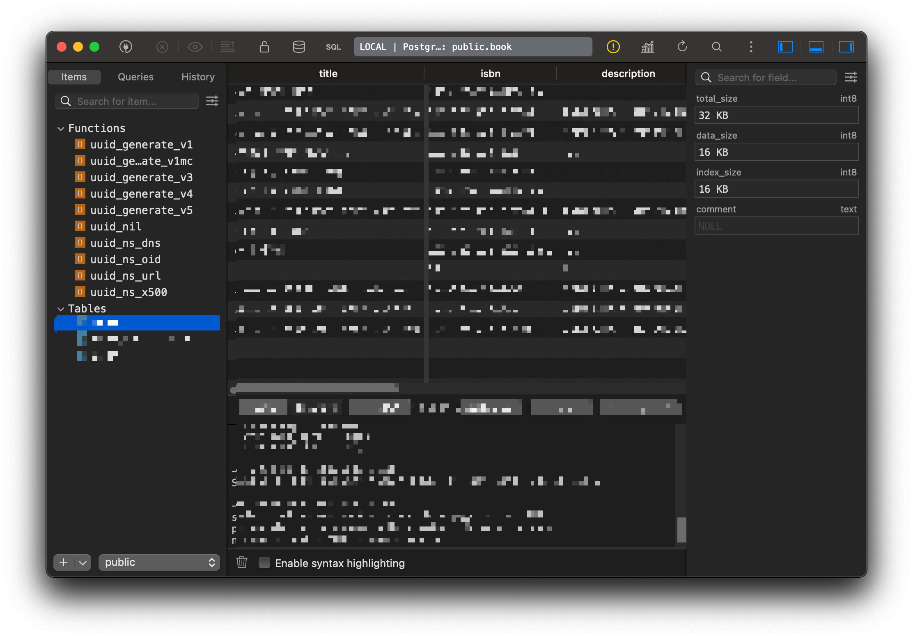The image size is (913, 638).
Task: Toggle the left sidebar panel
Action: (x=785, y=47)
